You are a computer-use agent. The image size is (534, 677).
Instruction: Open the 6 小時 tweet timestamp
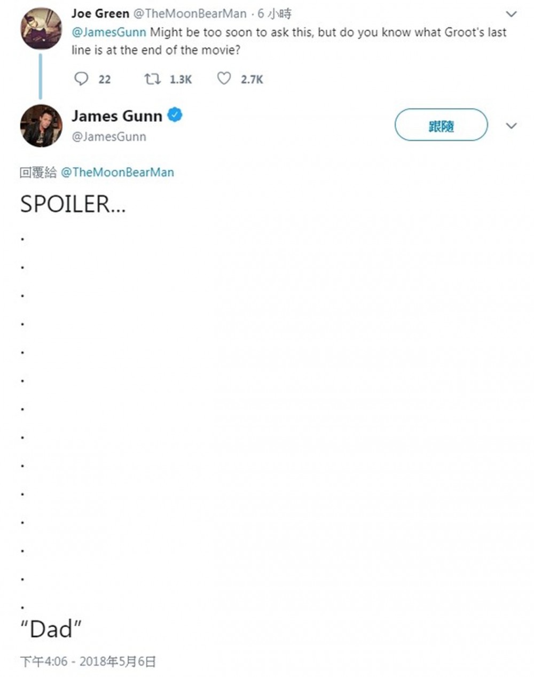coord(274,13)
